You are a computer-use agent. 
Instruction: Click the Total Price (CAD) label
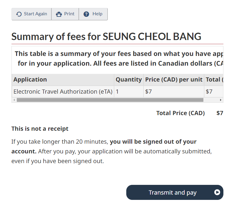(180, 113)
